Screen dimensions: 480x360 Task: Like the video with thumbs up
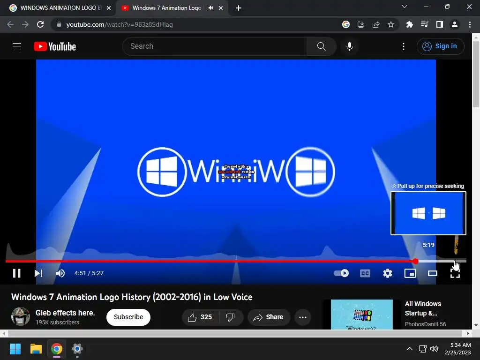click(200, 317)
